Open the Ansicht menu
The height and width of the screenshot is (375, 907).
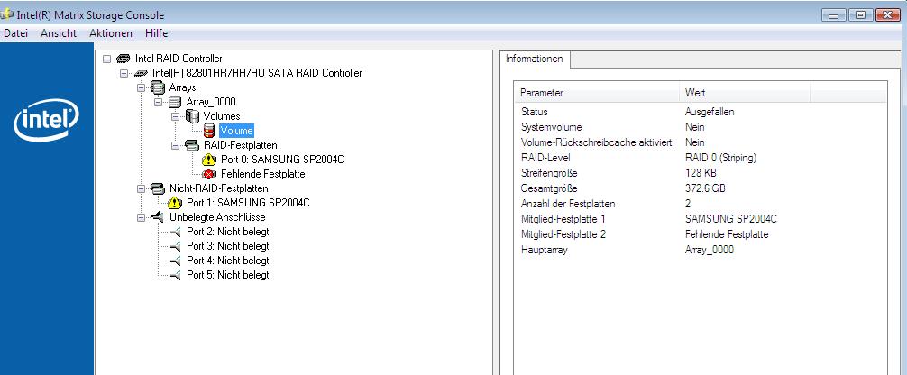pos(59,33)
